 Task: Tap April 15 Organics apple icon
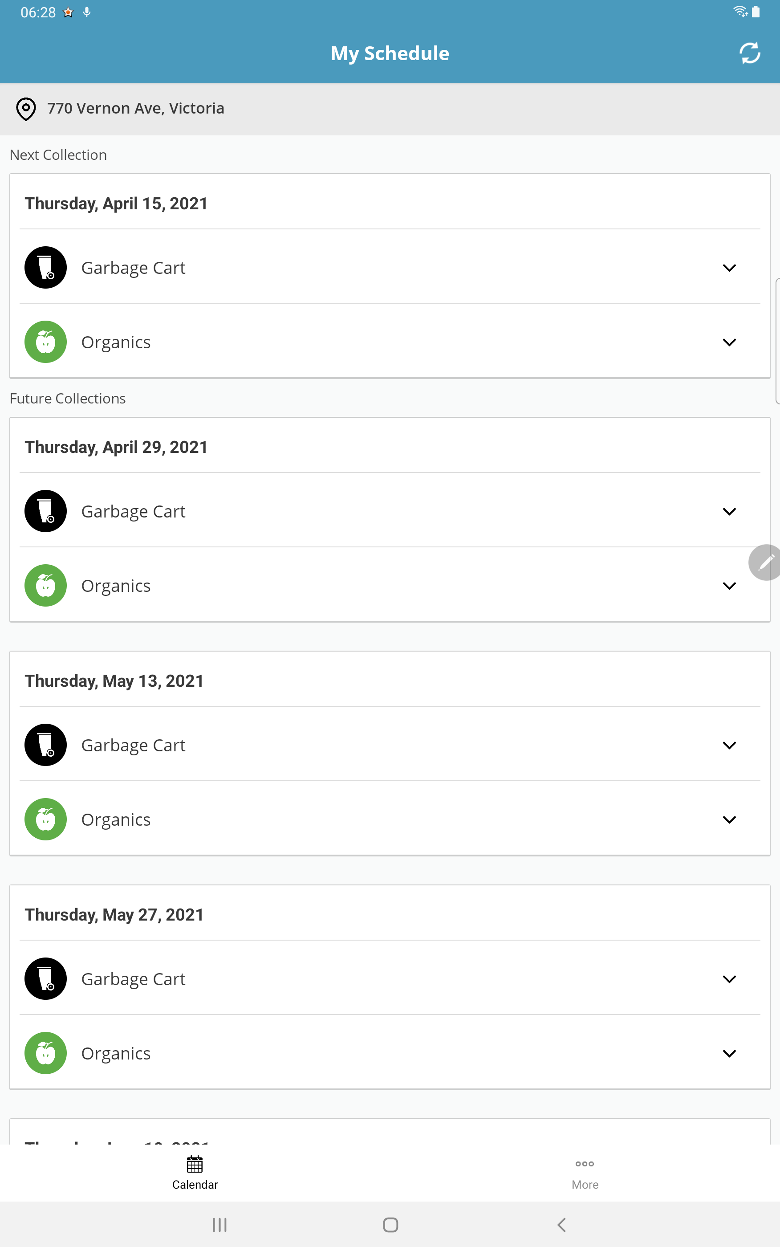pos(46,342)
